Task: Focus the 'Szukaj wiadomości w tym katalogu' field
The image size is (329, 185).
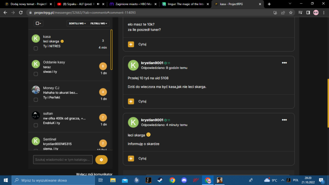Action: pos(63,159)
